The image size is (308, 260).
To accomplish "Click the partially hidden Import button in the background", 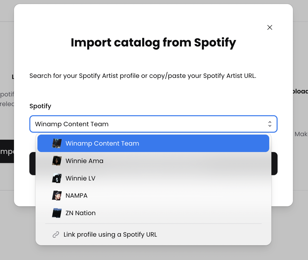I will [7, 151].
